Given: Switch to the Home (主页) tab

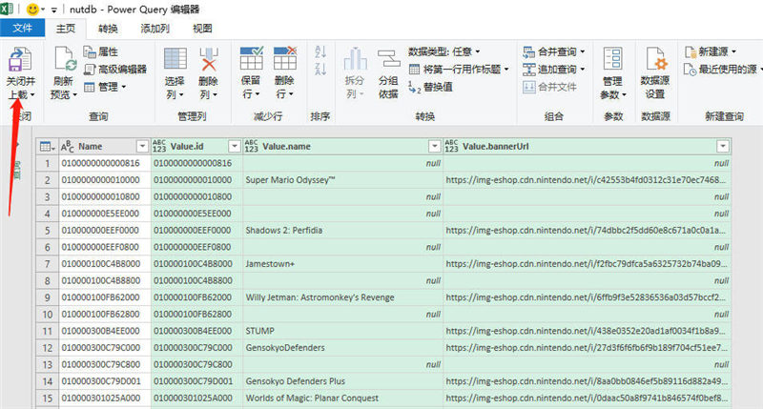Looking at the screenshot, I should (66, 29).
